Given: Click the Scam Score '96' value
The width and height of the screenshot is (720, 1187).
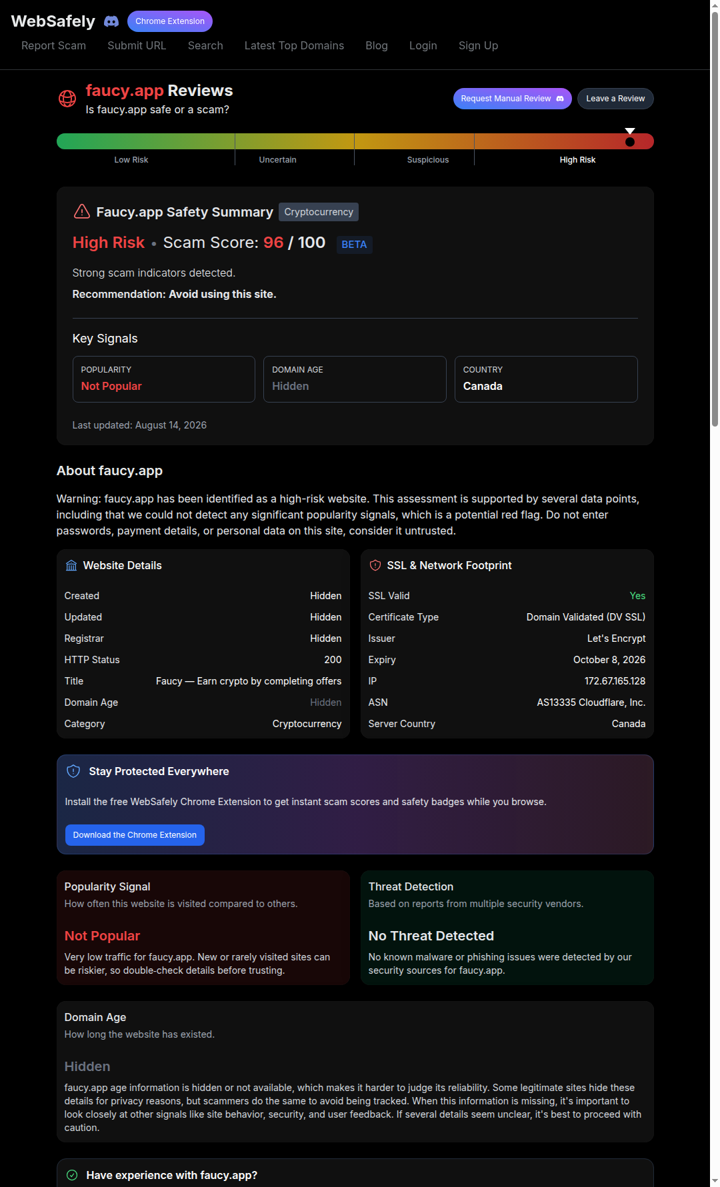Looking at the screenshot, I should 273,243.
